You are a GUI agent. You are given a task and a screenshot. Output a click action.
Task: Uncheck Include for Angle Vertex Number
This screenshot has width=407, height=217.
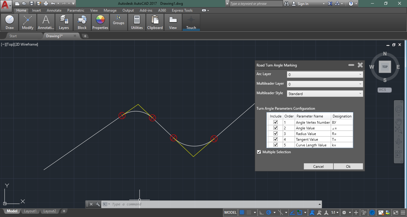(276, 122)
